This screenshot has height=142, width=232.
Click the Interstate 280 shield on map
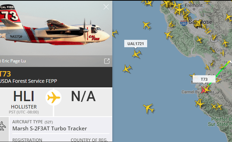pyautogui.click(x=184, y=23)
